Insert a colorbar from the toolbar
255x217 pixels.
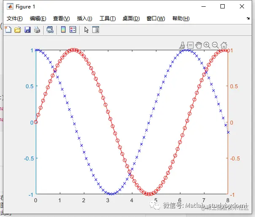(63, 30)
